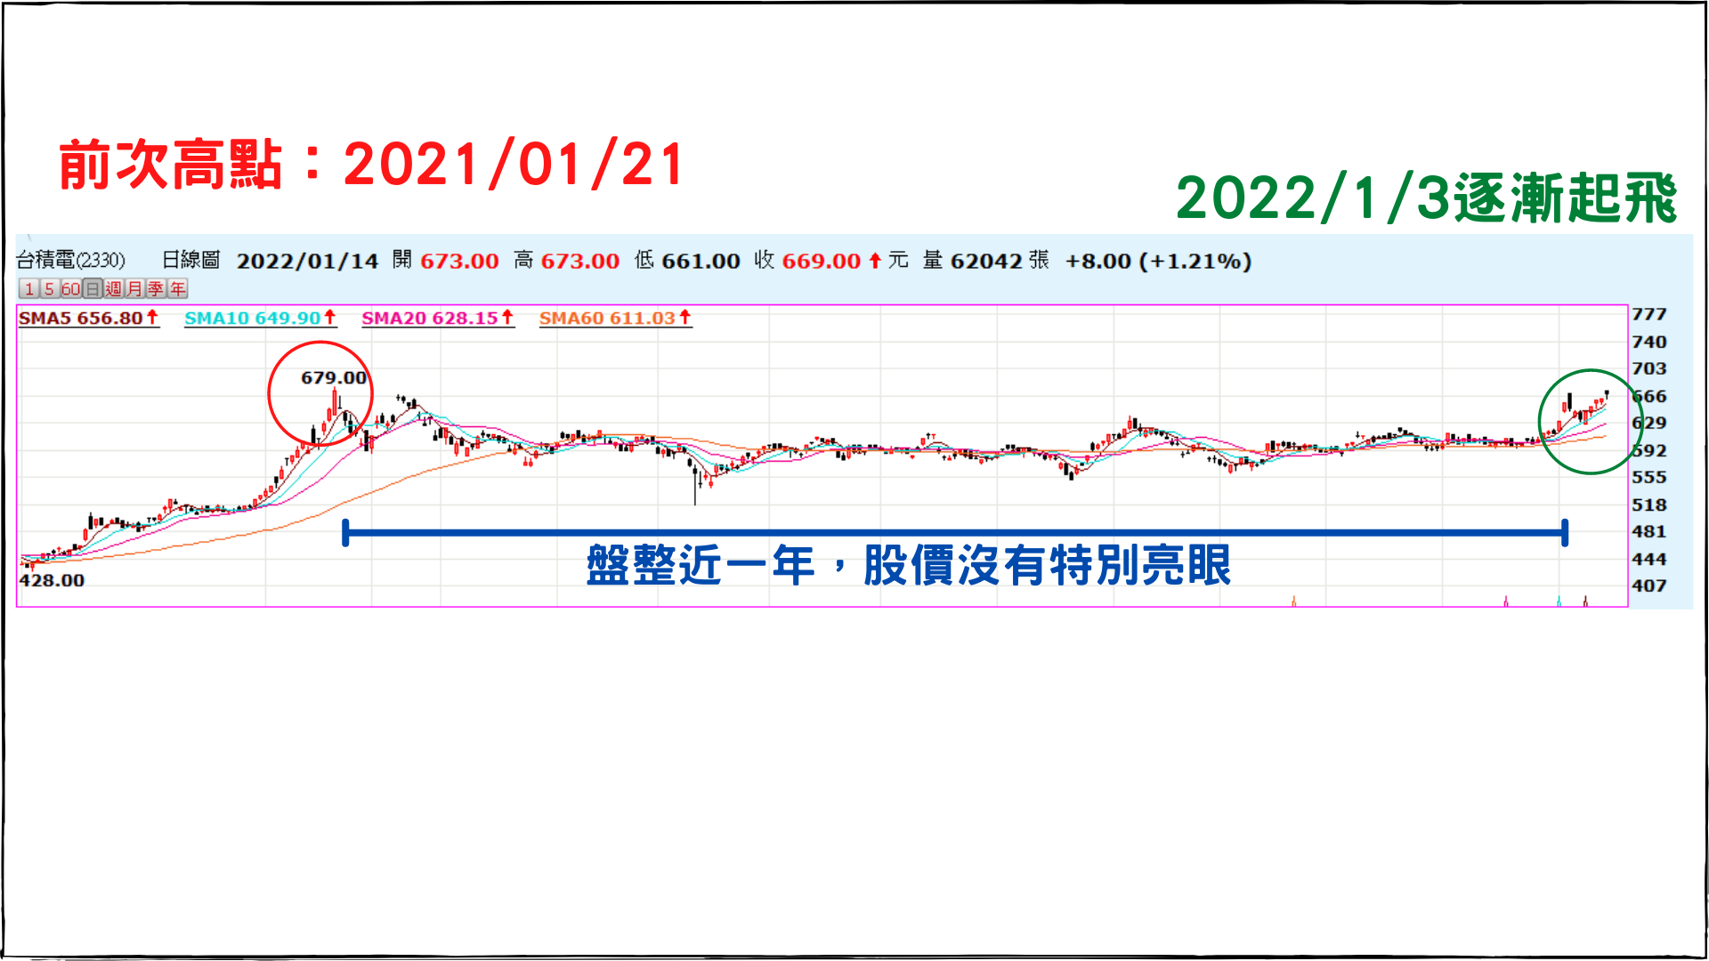
Task: Switch to quarterly (季) chart view
Action: [x=156, y=289]
